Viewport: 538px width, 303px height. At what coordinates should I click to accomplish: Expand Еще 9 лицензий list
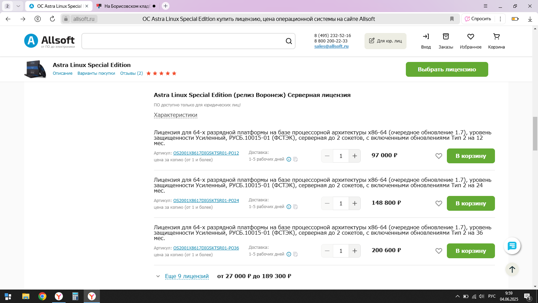[x=187, y=276]
